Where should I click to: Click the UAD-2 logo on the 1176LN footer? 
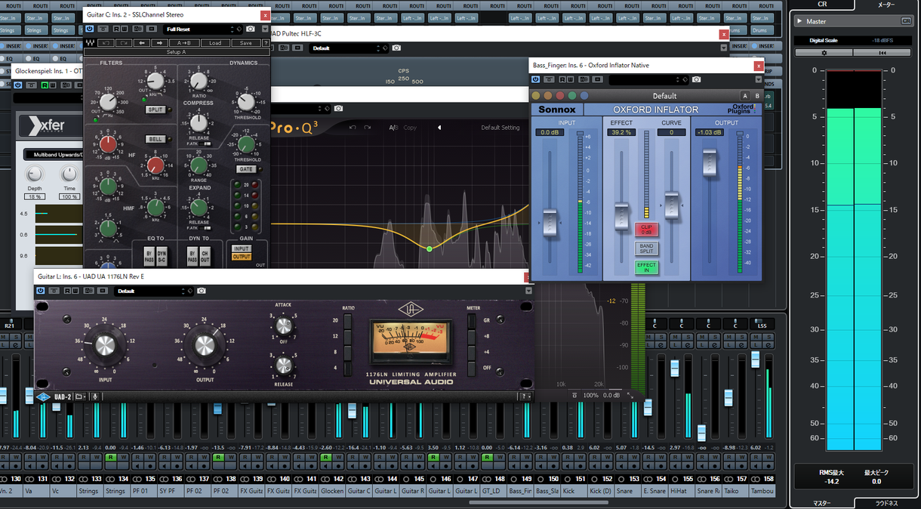[43, 396]
